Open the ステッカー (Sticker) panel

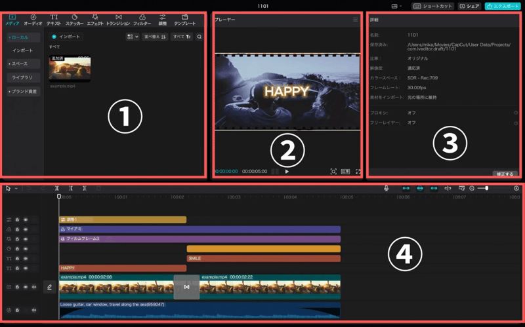click(74, 20)
